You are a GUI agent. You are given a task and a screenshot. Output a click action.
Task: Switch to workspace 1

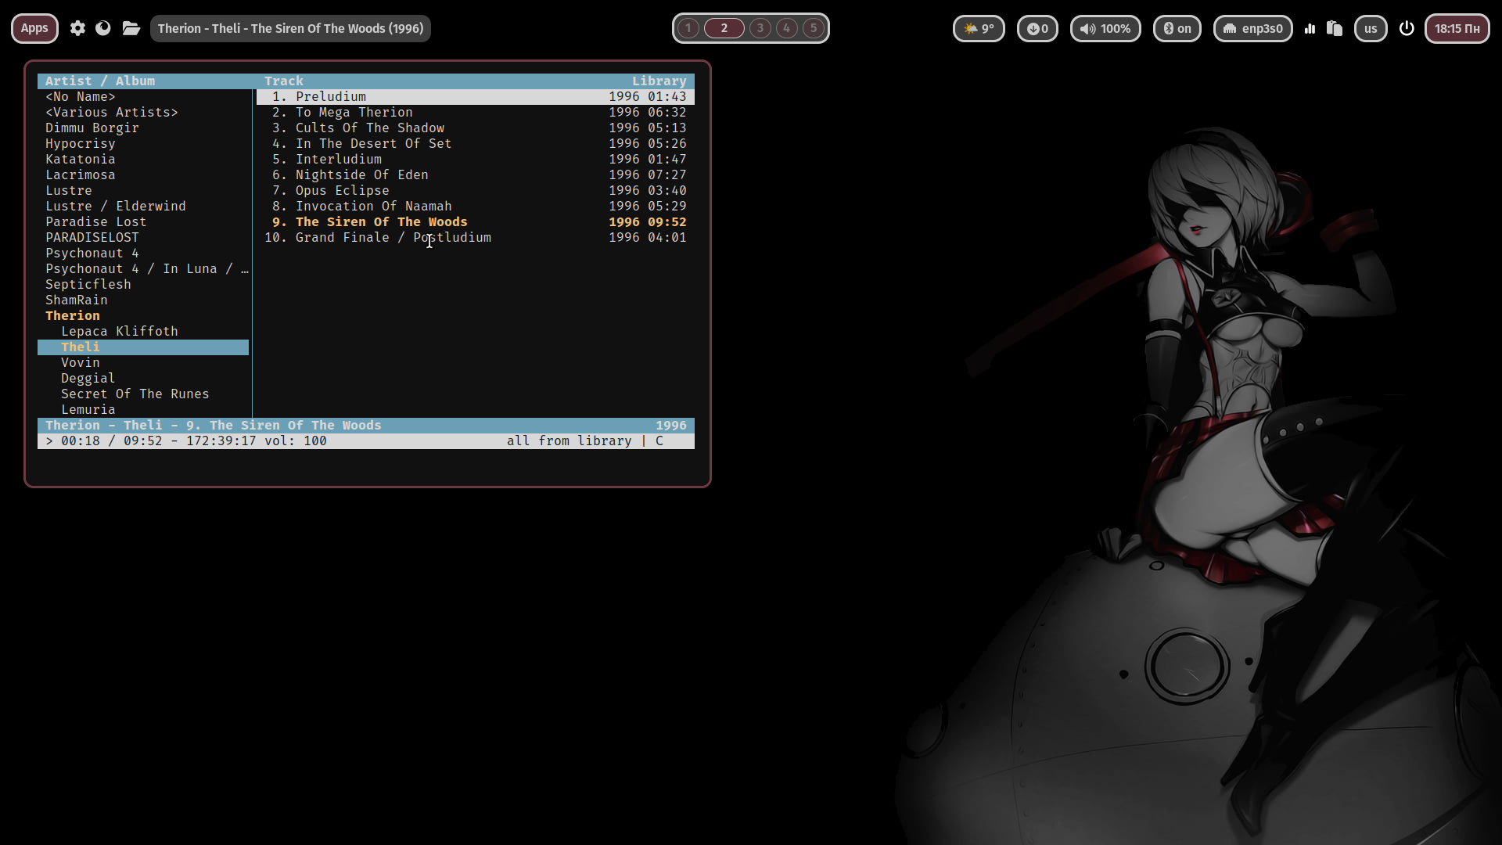click(688, 28)
